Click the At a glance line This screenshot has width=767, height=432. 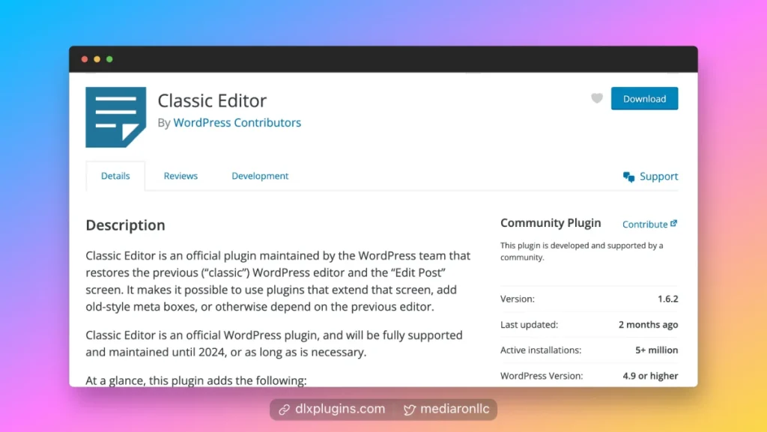coord(196,380)
